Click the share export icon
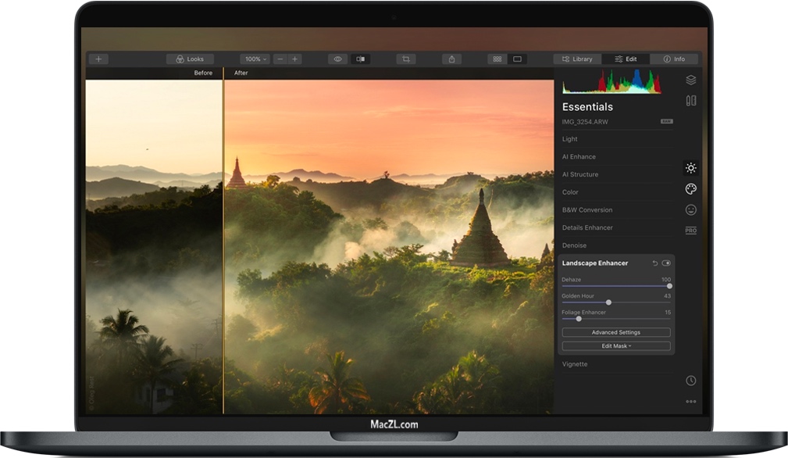Screen dimensions: 788x458 (x=452, y=59)
